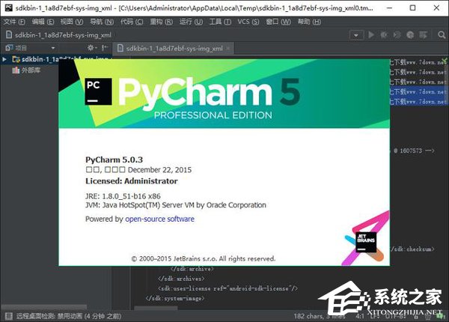Click the breadcrumb file sdkbin-1_1a8d7ebf-sys-img_xml

pos(58,35)
